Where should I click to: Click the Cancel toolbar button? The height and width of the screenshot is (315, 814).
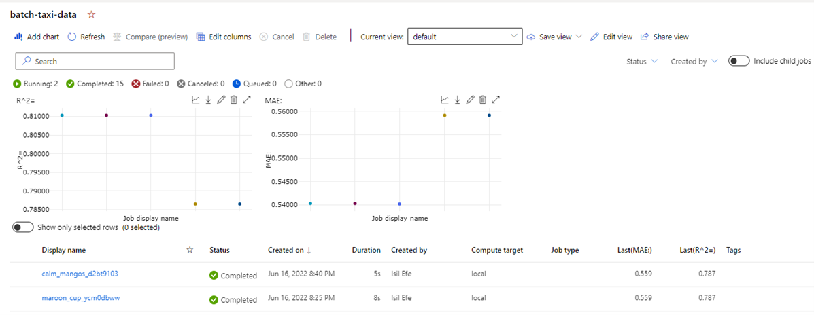point(277,37)
